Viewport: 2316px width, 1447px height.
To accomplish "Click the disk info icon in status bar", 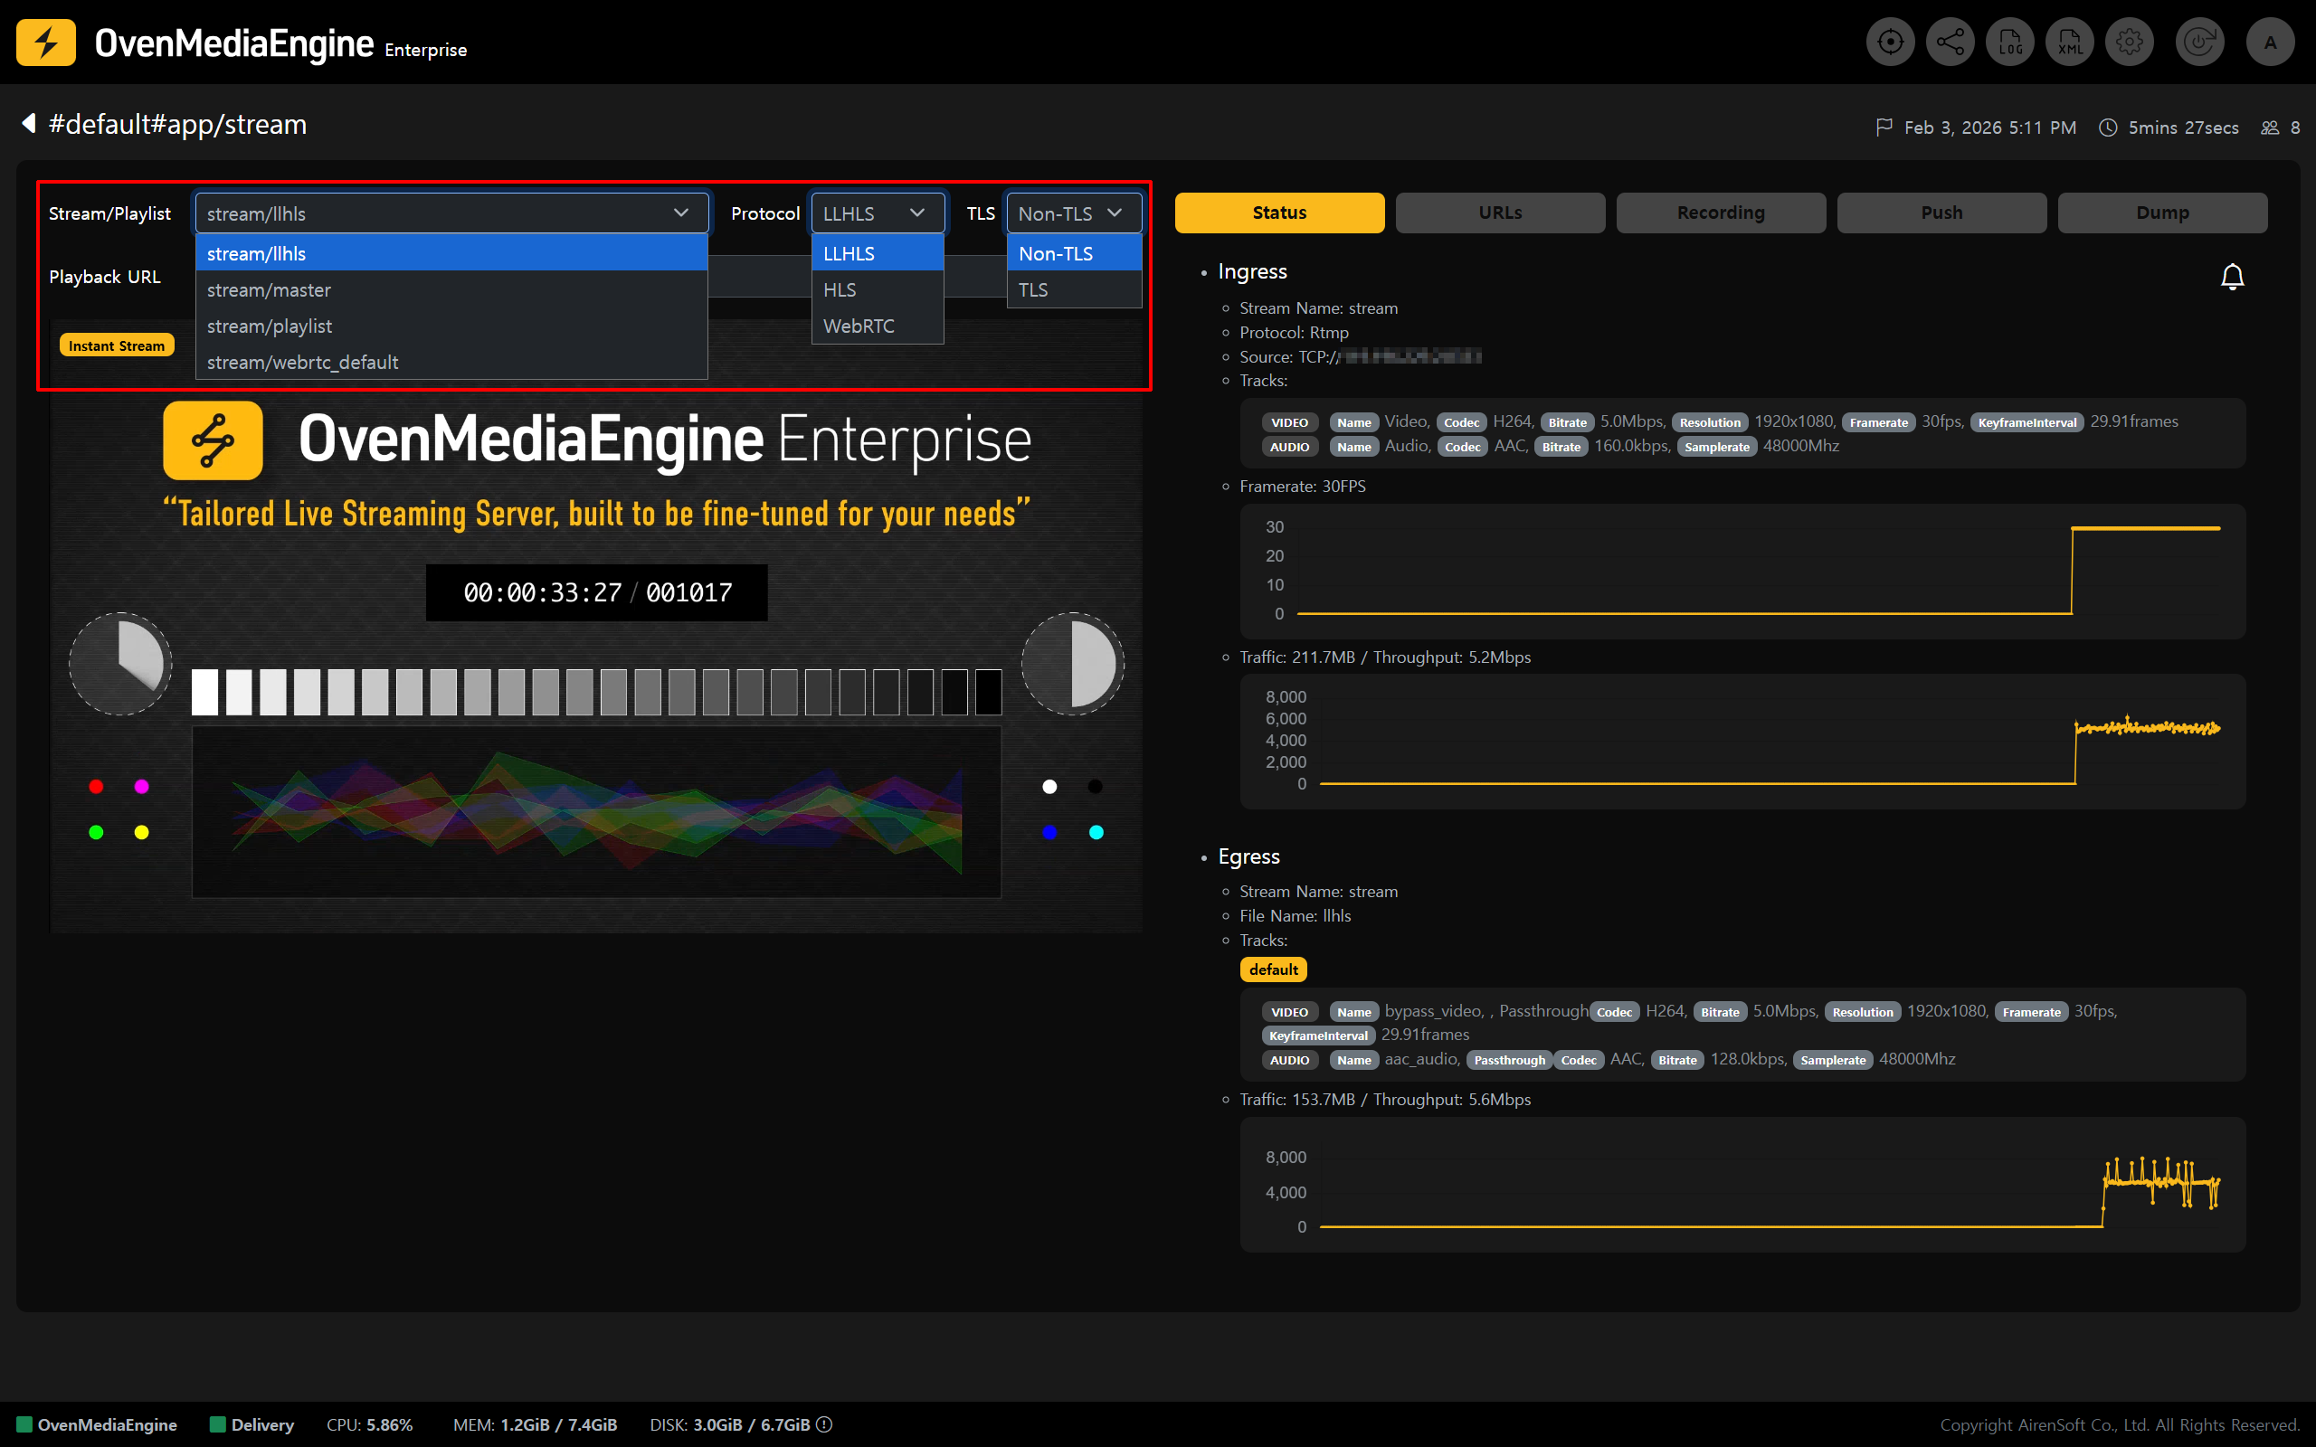I will pos(824,1424).
